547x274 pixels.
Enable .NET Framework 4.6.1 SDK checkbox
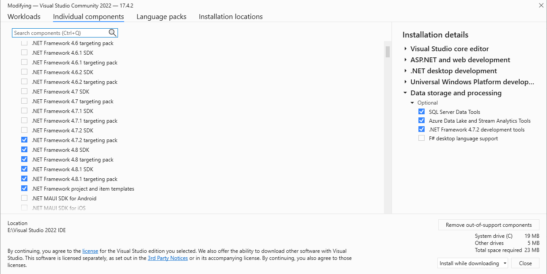pyautogui.click(x=24, y=53)
